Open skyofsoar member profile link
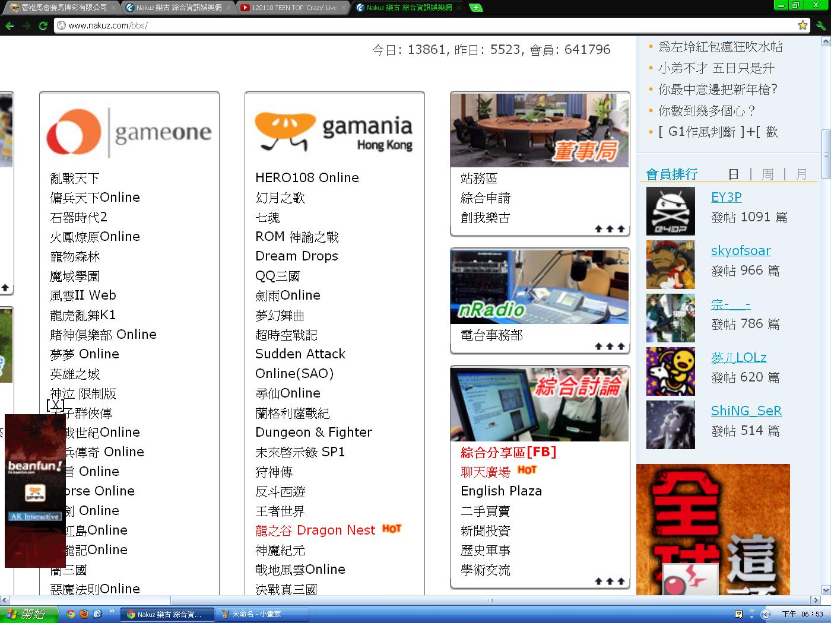This screenshot has height=623, width=831. pyautogui.click(x=741, y=250)
